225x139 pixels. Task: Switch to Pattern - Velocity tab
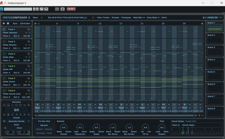44,129
